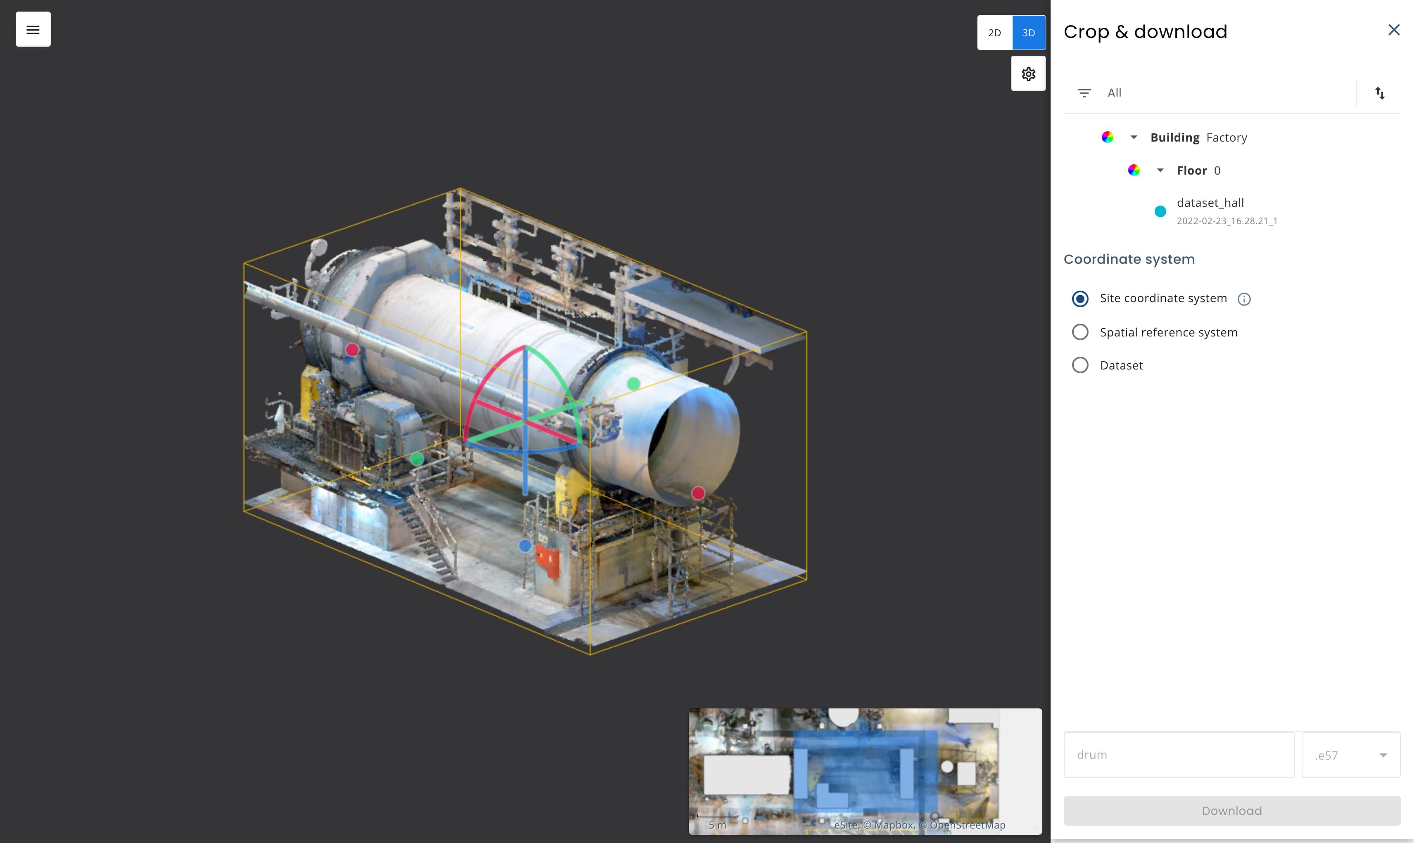
Task: Collapse the Building Factory tree node
Action: tap(1134, 137)
